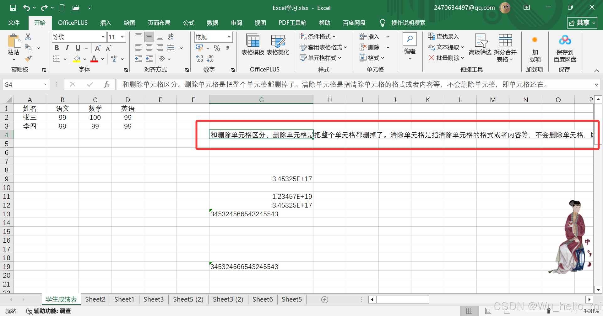Apply percent style to the cell

pyautogui.click(x=217, y=48)
